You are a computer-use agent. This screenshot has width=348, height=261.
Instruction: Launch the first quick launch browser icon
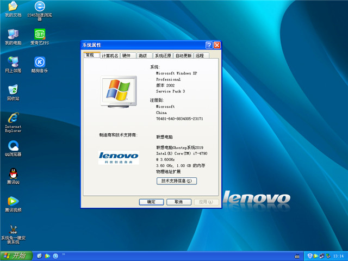click(40, 256)
